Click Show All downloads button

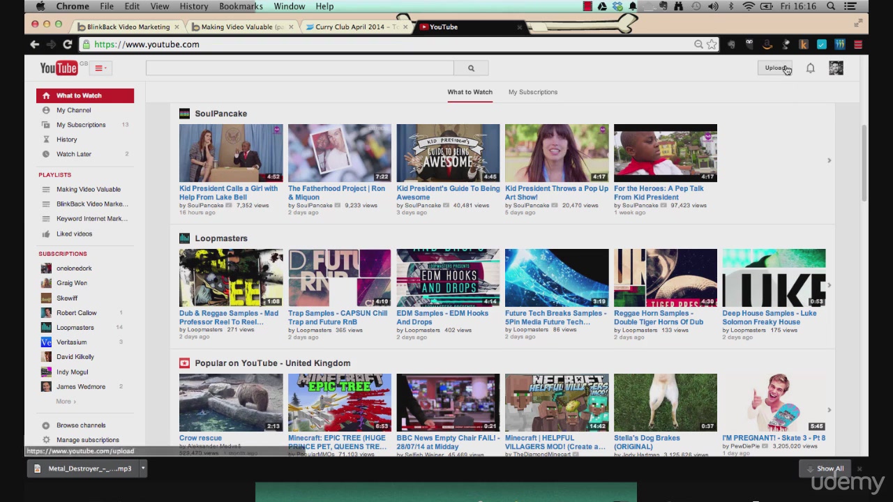(825, 469)
